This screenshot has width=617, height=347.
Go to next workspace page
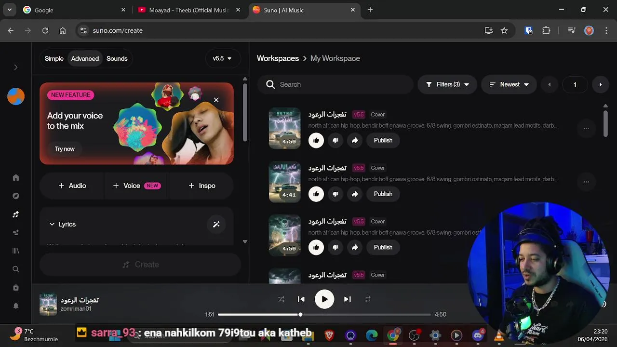coord(600,84)
